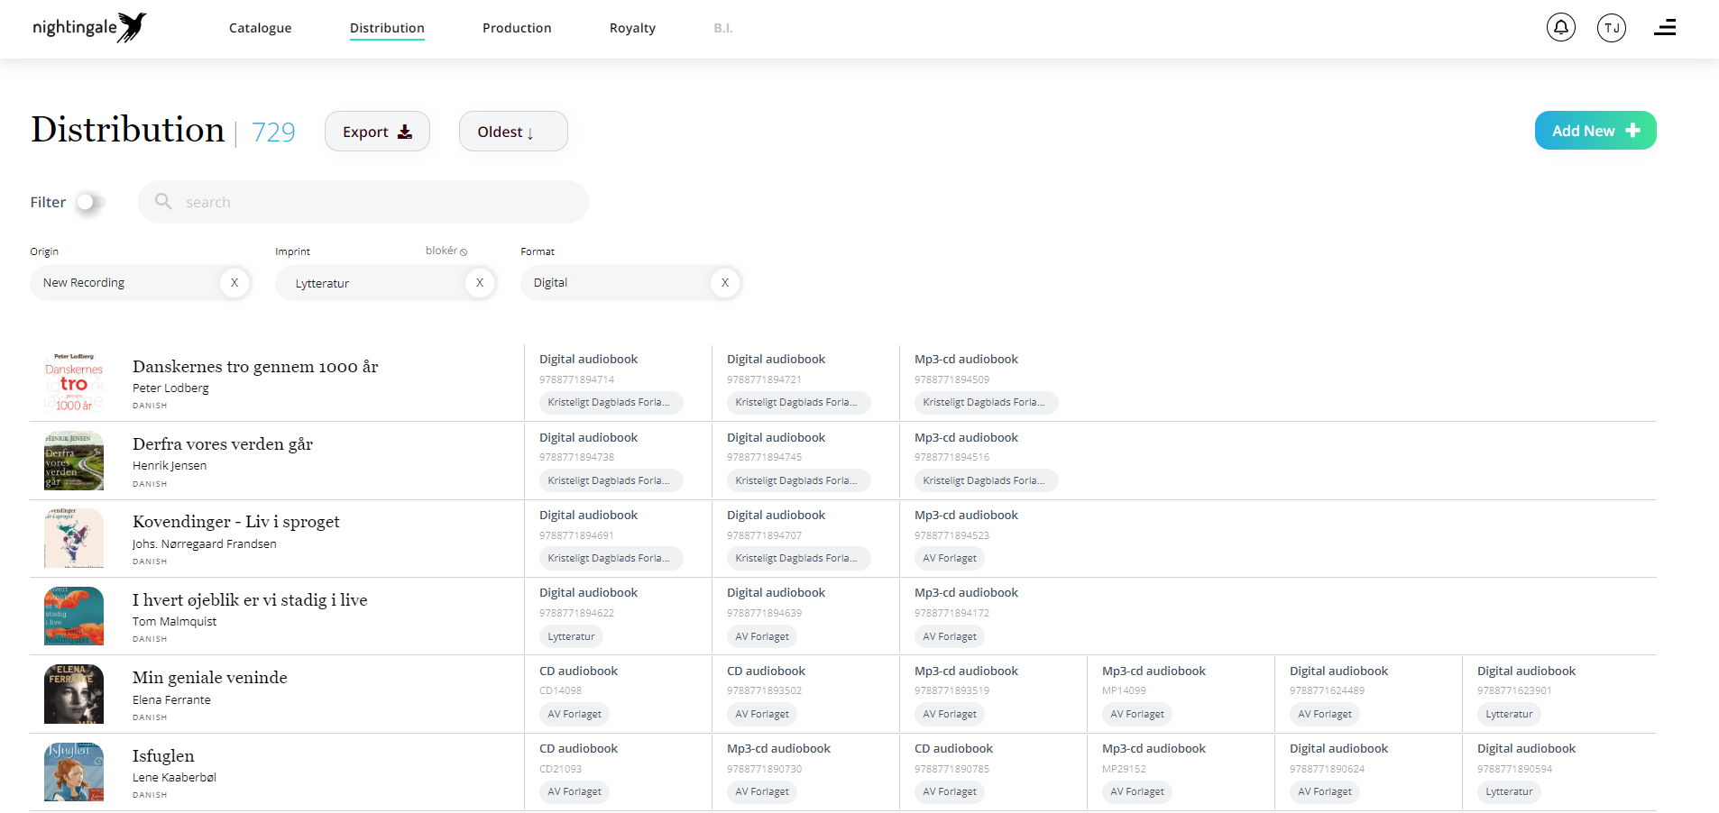Clear the Lytteratur imprint filter
This screenshot has width=1719, height=813.
(x=480, y=283)
